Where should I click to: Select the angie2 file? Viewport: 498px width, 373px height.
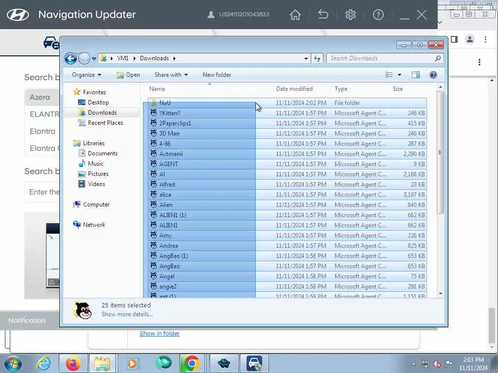click(287, 287)
